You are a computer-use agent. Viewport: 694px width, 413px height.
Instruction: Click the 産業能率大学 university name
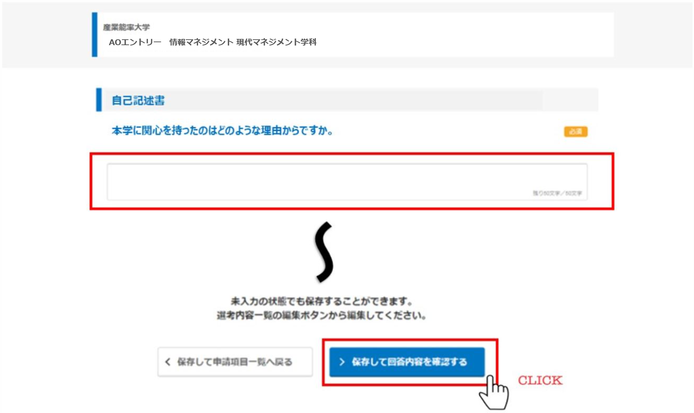[x=126, y=27]
